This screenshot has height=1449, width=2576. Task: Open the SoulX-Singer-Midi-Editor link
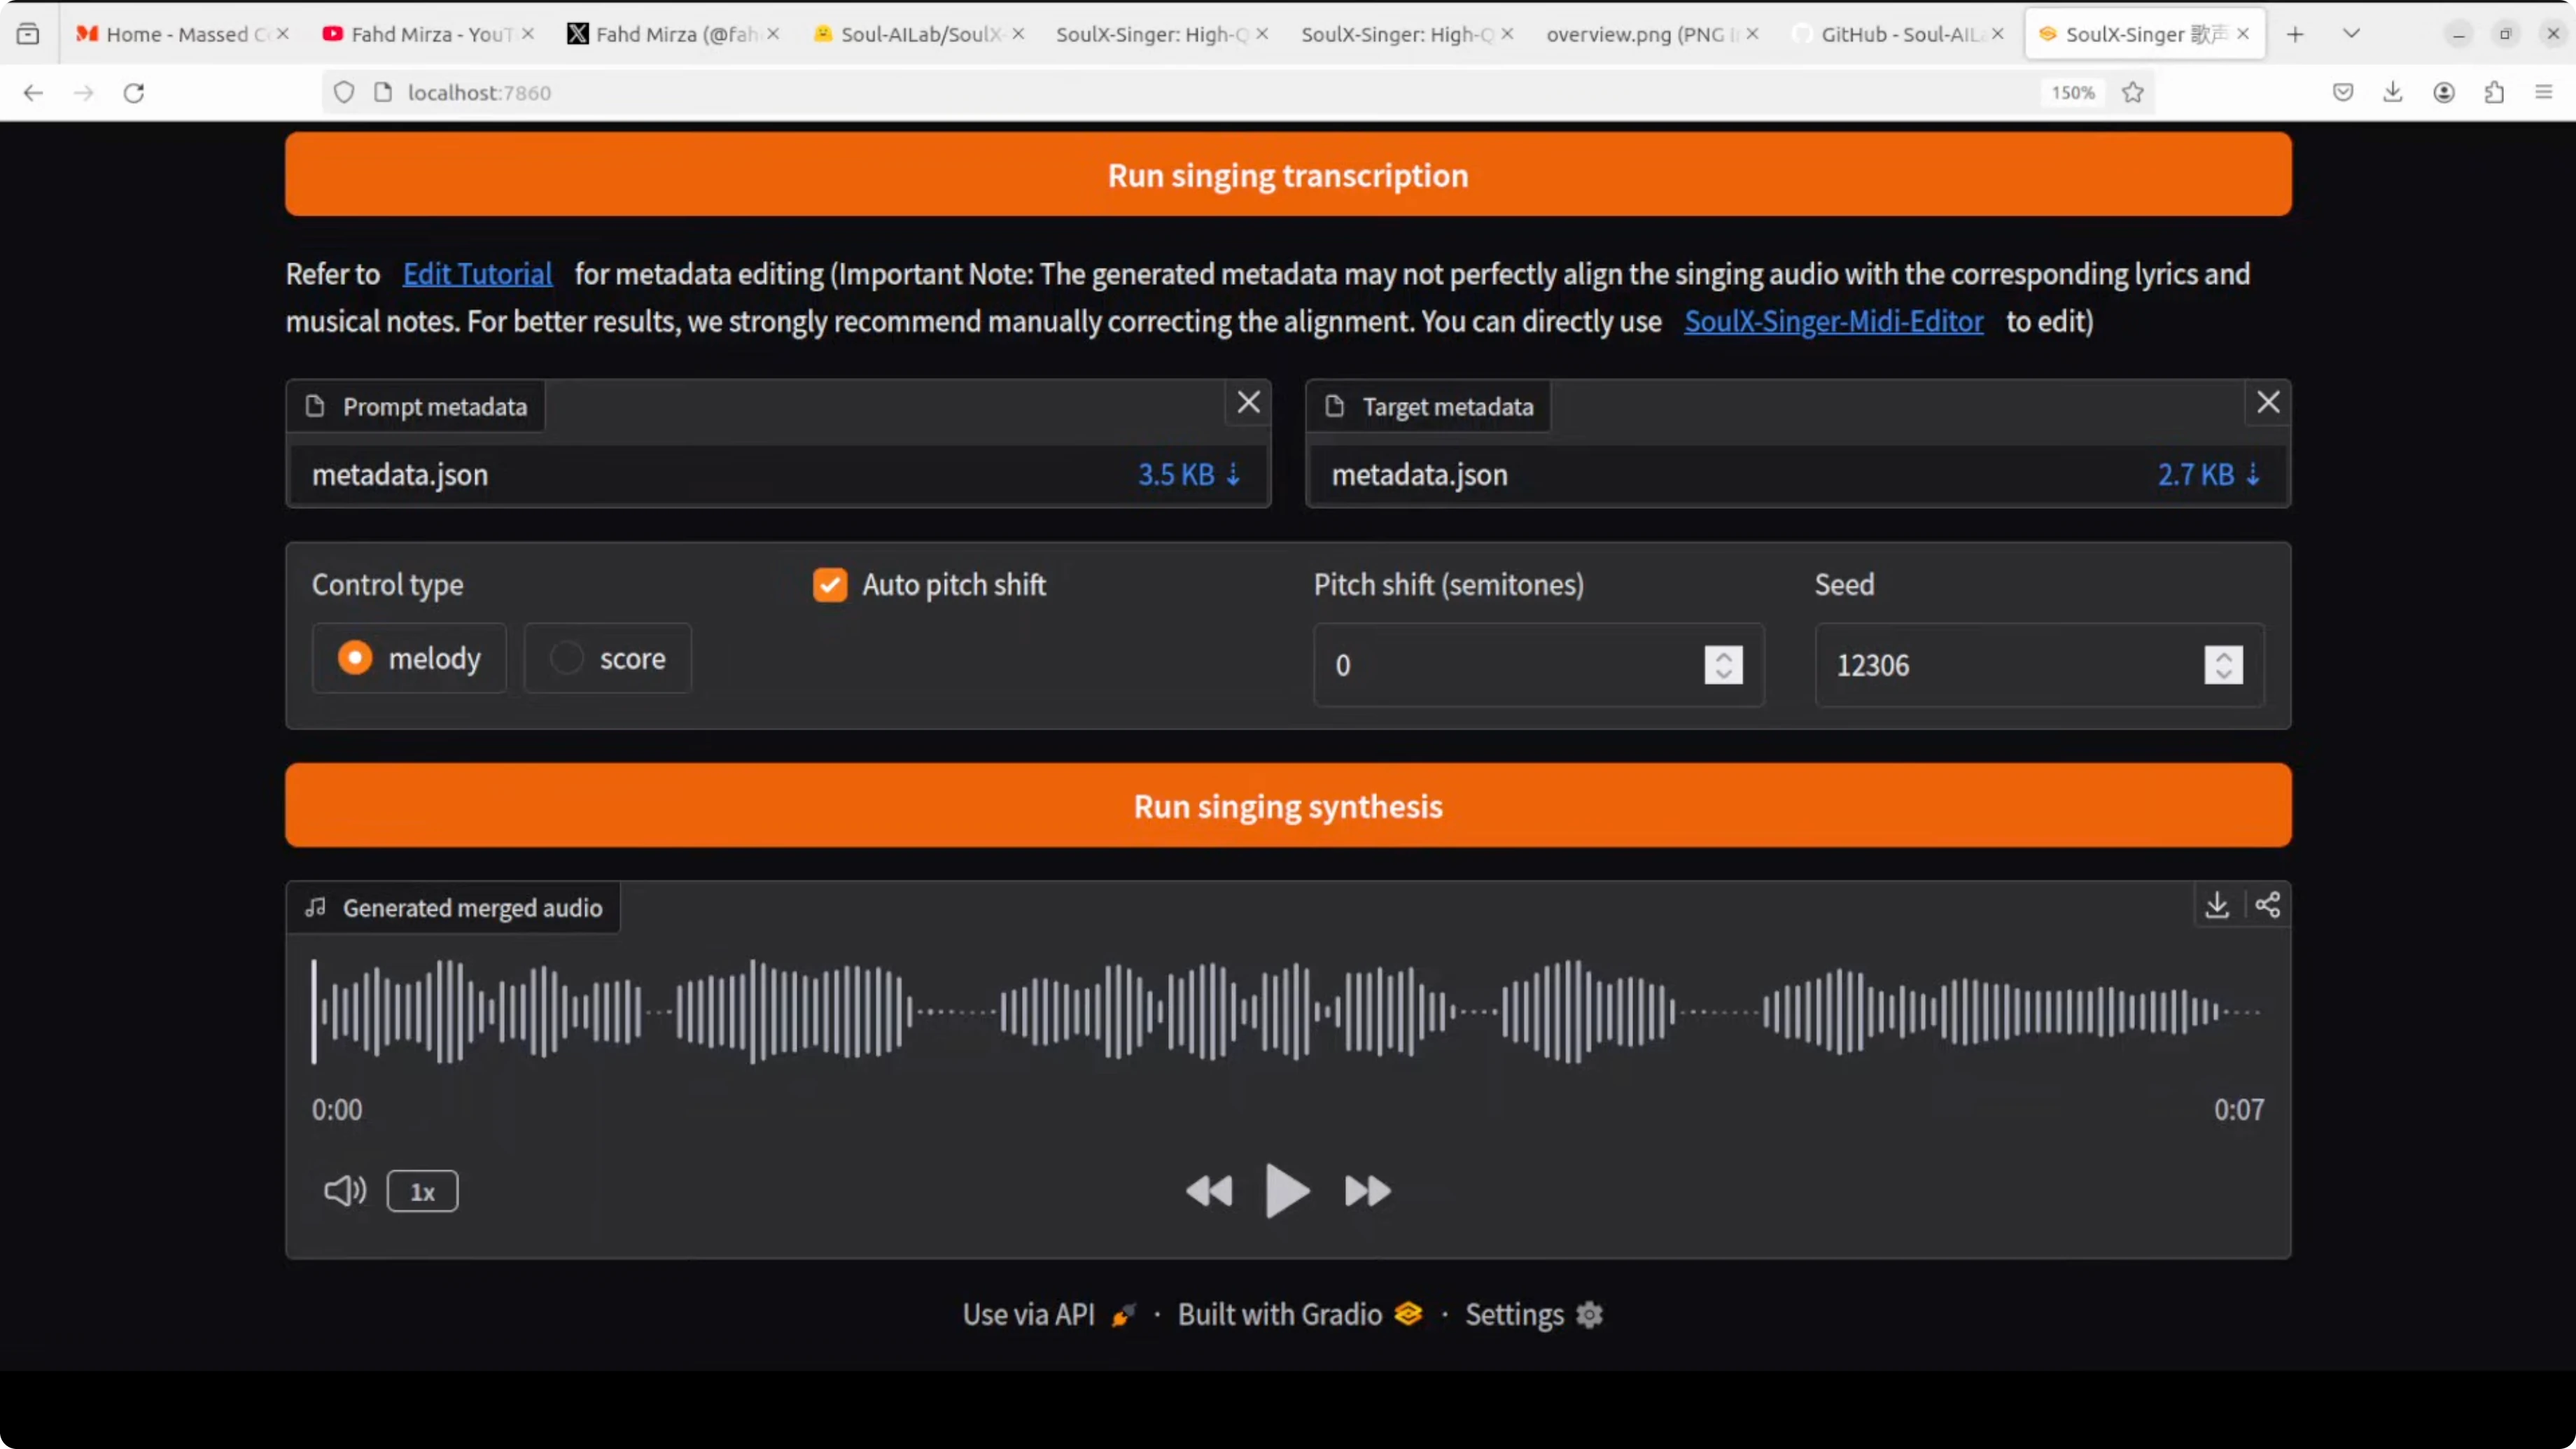click(x=1833, y=321)
